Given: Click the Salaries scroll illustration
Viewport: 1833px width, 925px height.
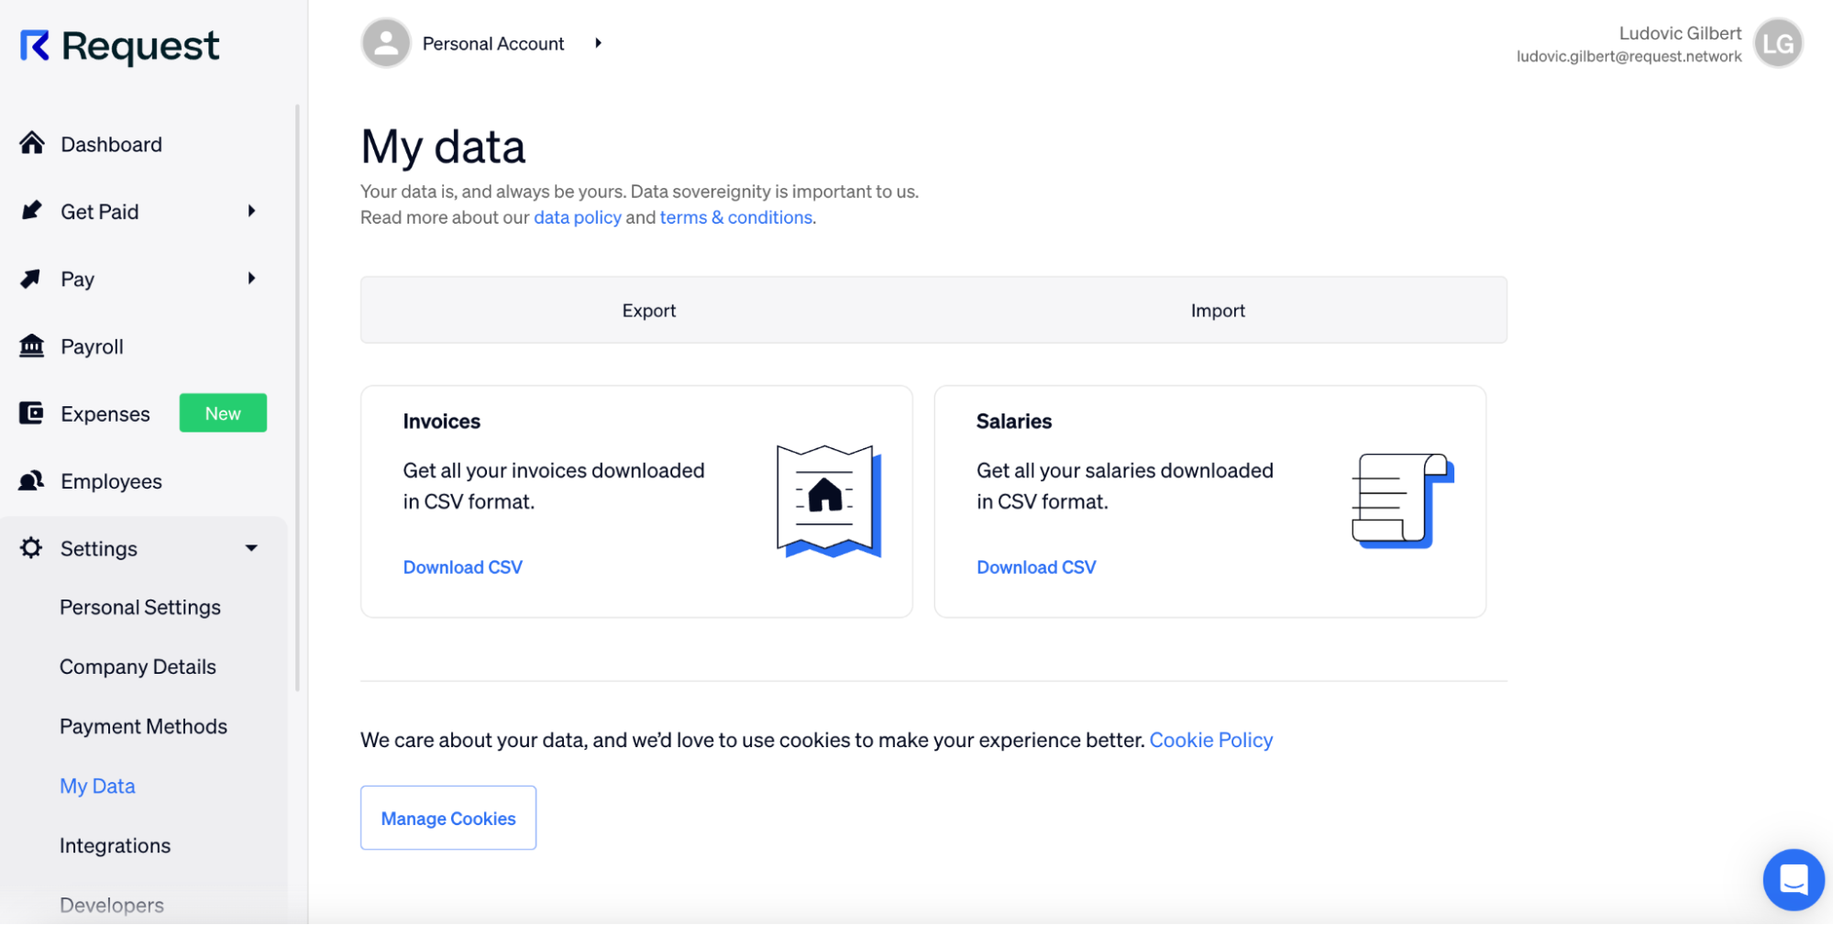Looking at the screenshot, I should 1403,501.
